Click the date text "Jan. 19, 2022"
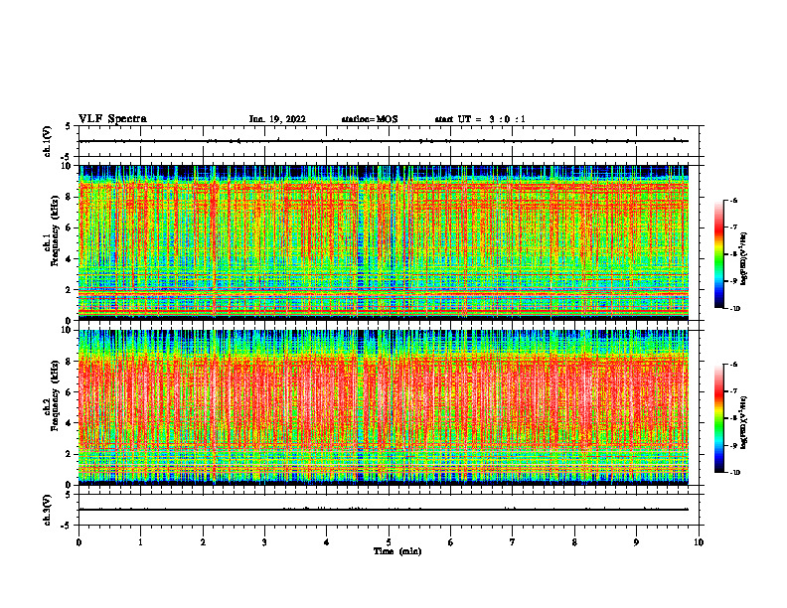 277,119
